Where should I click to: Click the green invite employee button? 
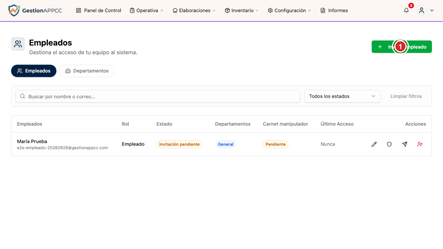tap(402, 47)
